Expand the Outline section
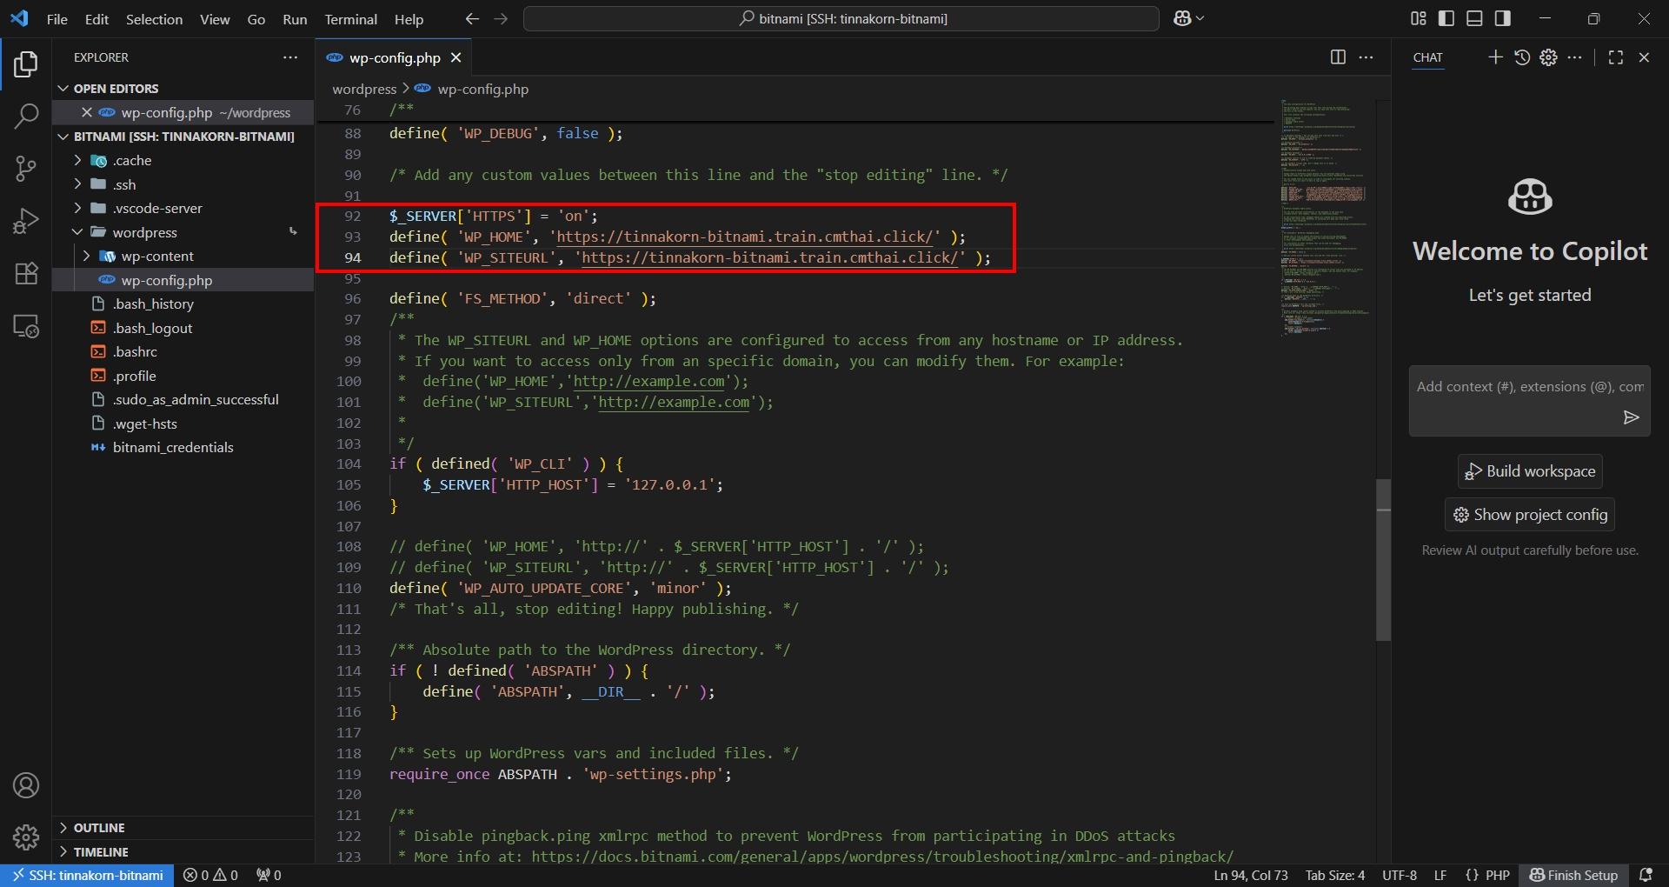Screen dimensions: 1669x887 (x=183, y=828)
